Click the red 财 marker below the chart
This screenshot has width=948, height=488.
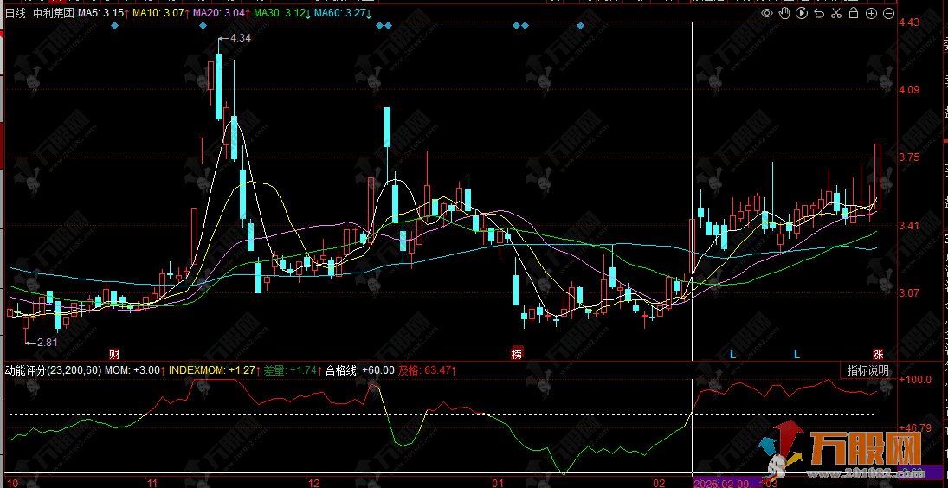pos(113,354)
